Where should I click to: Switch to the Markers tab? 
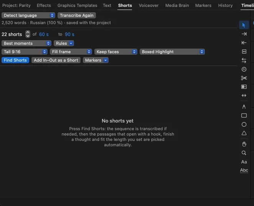(203, 5)
